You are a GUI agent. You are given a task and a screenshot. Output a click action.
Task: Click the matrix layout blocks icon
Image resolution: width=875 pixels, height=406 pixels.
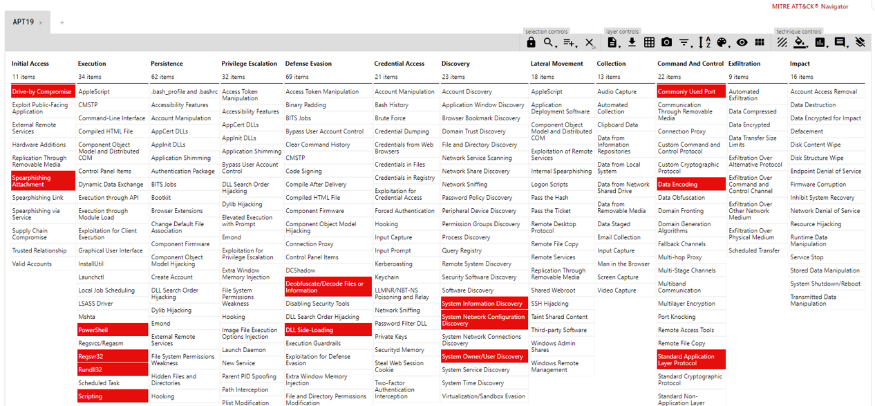click(760, 43)
